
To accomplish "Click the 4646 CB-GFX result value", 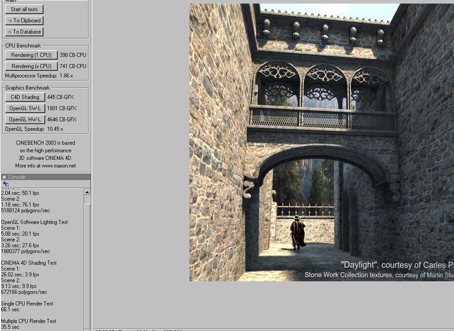I will pos(62,119).
